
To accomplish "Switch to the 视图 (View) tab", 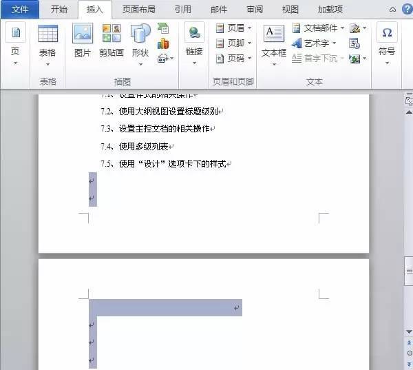I will click(290, 10).
